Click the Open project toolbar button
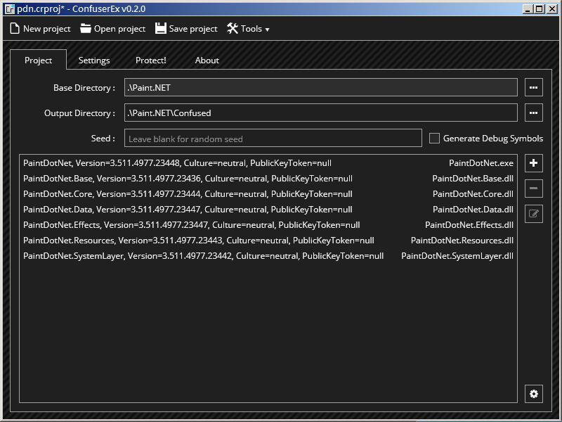Viewport: 562px width, 422px height. [113, 29]
